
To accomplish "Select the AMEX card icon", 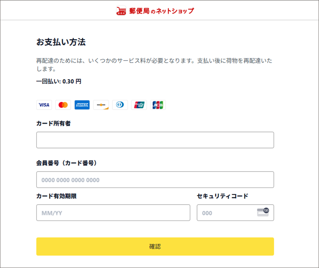I will (x=82, y=105).
